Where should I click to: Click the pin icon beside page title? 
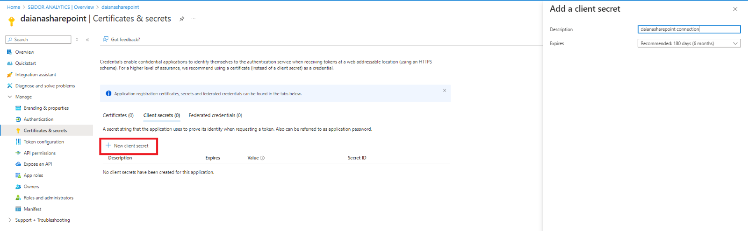coord(182,19)
